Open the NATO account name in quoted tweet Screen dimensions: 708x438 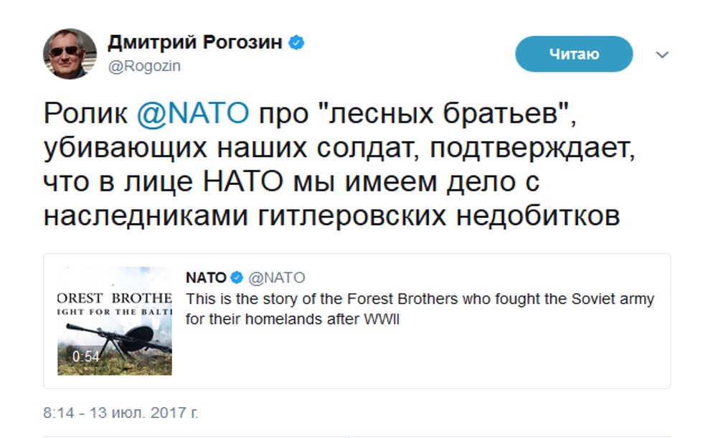point(206,277)
